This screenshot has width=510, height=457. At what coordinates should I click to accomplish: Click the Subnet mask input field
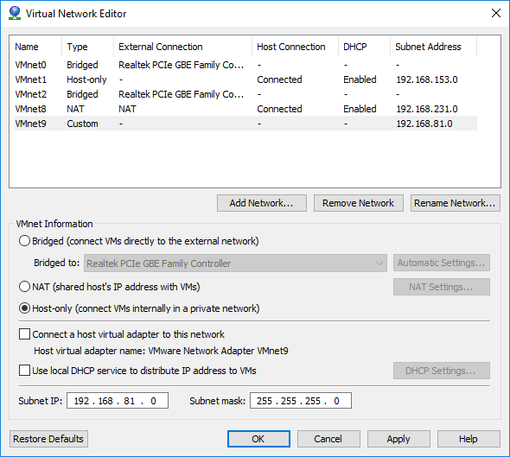pyautogui.click(x=301, y=401)
